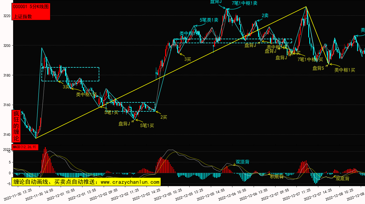Select the 上证指数 index name label

[x=23, y=16]
